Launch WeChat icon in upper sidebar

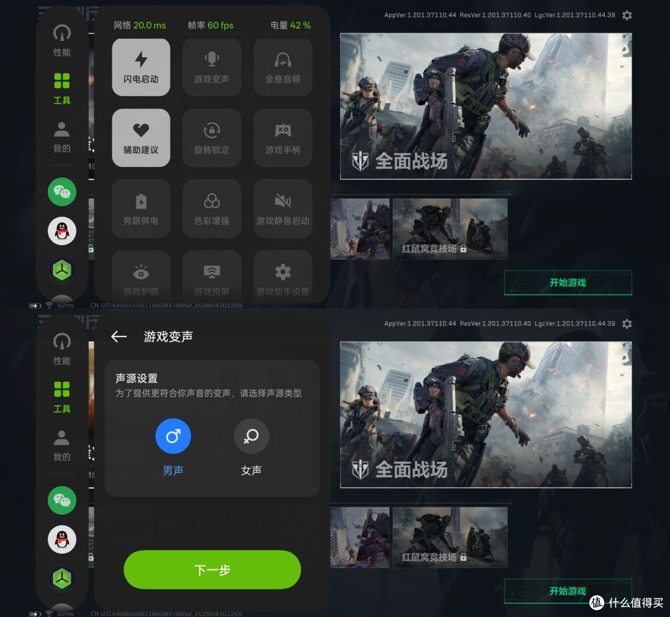click(x=62, y=192)
